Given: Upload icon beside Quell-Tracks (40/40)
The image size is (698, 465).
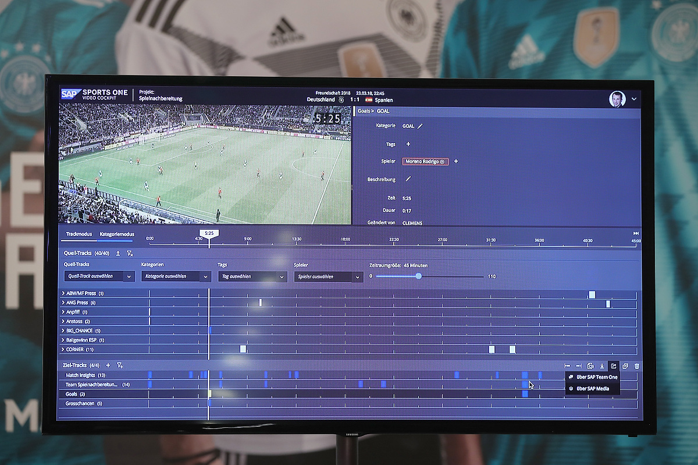Looking at the screenshot, I should (118, 253).
